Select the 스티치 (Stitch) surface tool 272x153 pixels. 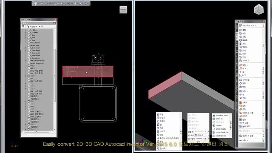pos(244,102)
